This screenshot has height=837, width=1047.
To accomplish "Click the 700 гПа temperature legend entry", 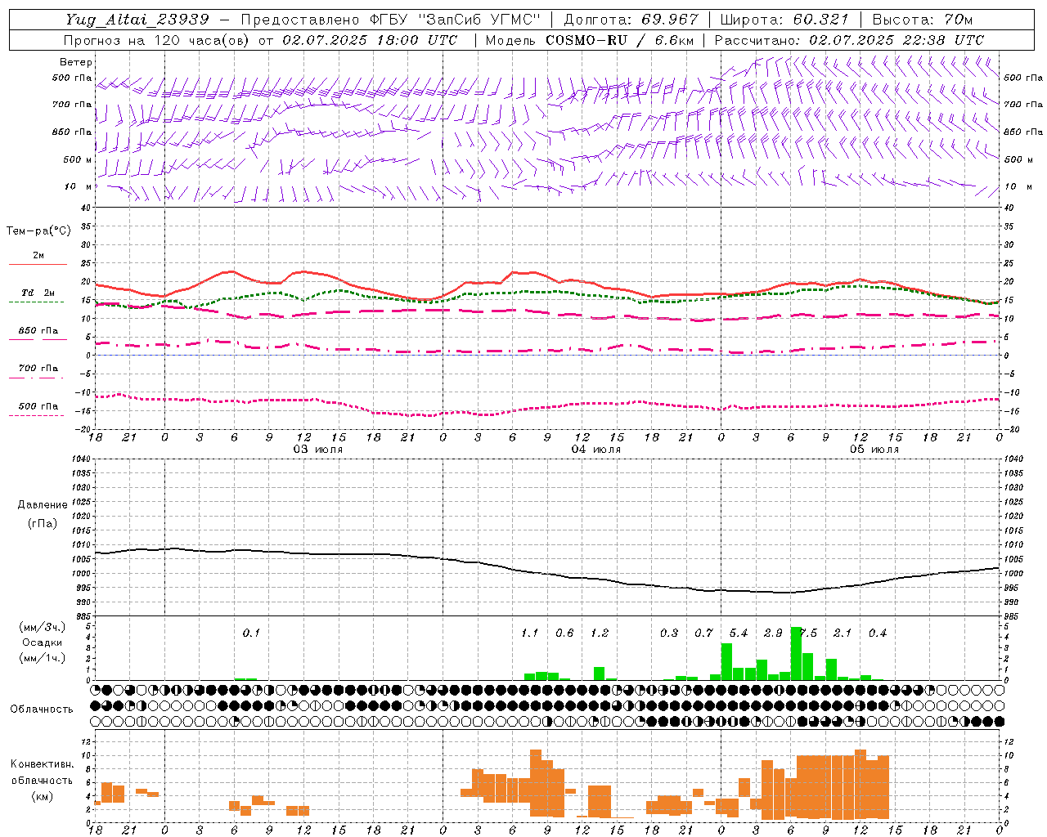I will tap(38, 369).
